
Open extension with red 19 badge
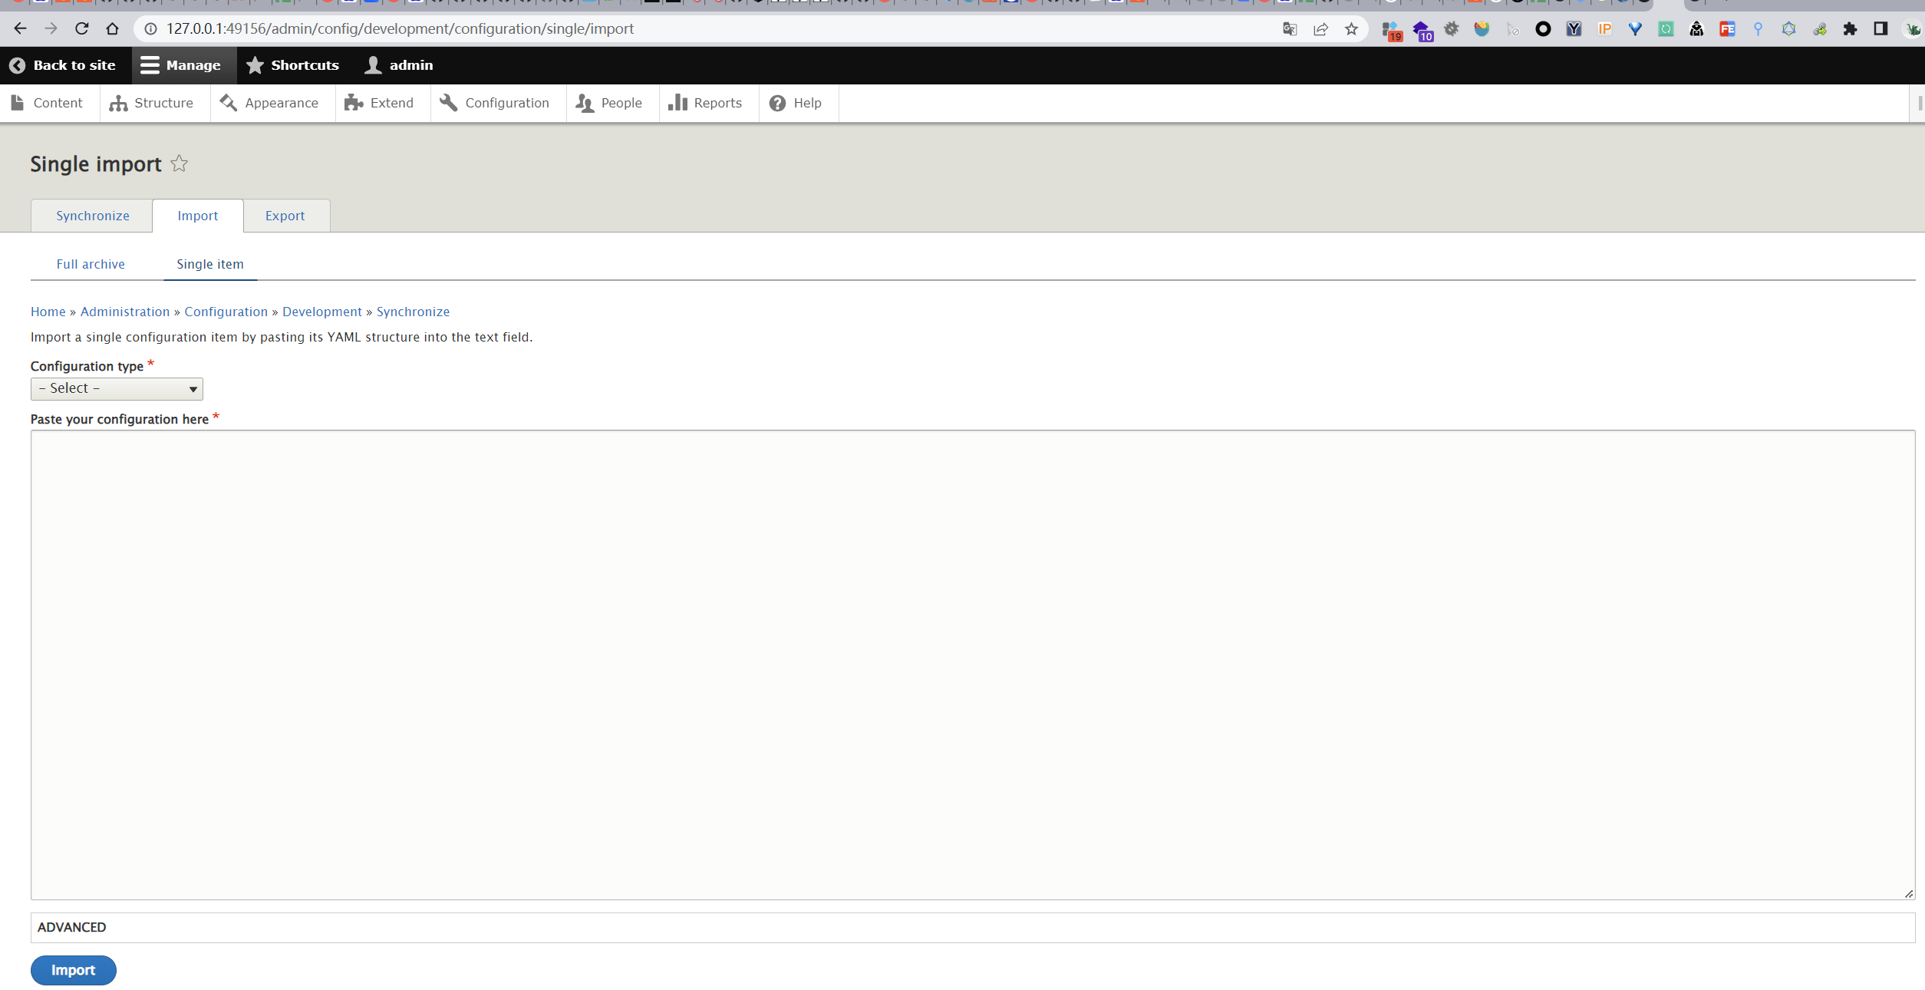coord(1392,31)
